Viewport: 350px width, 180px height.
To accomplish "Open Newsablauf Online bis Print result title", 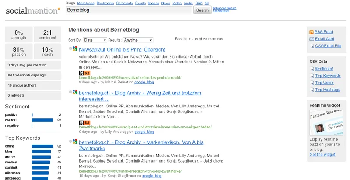I will pos(122,50).
